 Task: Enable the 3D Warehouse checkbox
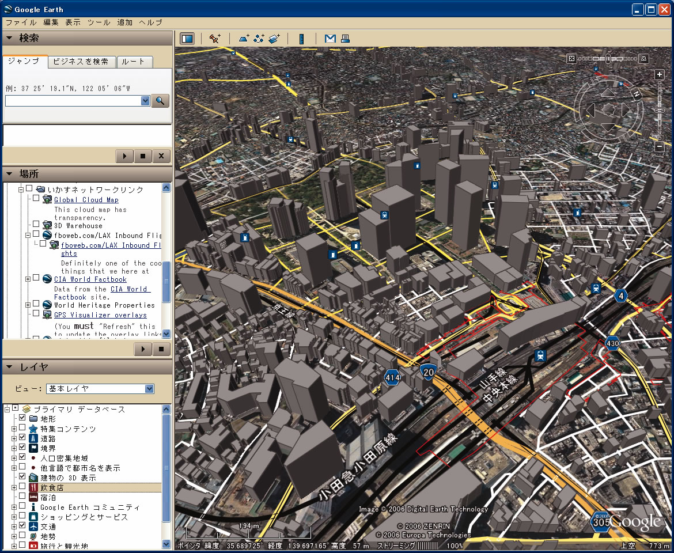coord(36,224)
